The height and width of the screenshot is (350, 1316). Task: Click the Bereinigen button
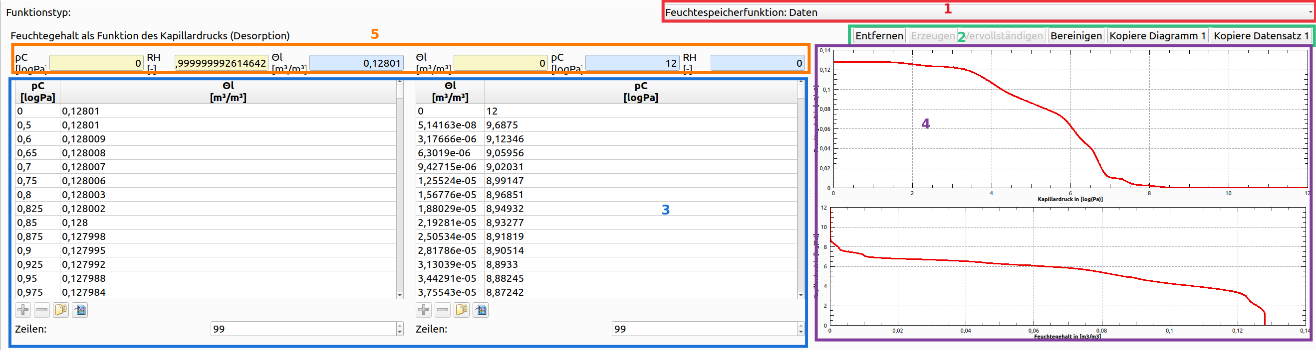[1076, 36]
